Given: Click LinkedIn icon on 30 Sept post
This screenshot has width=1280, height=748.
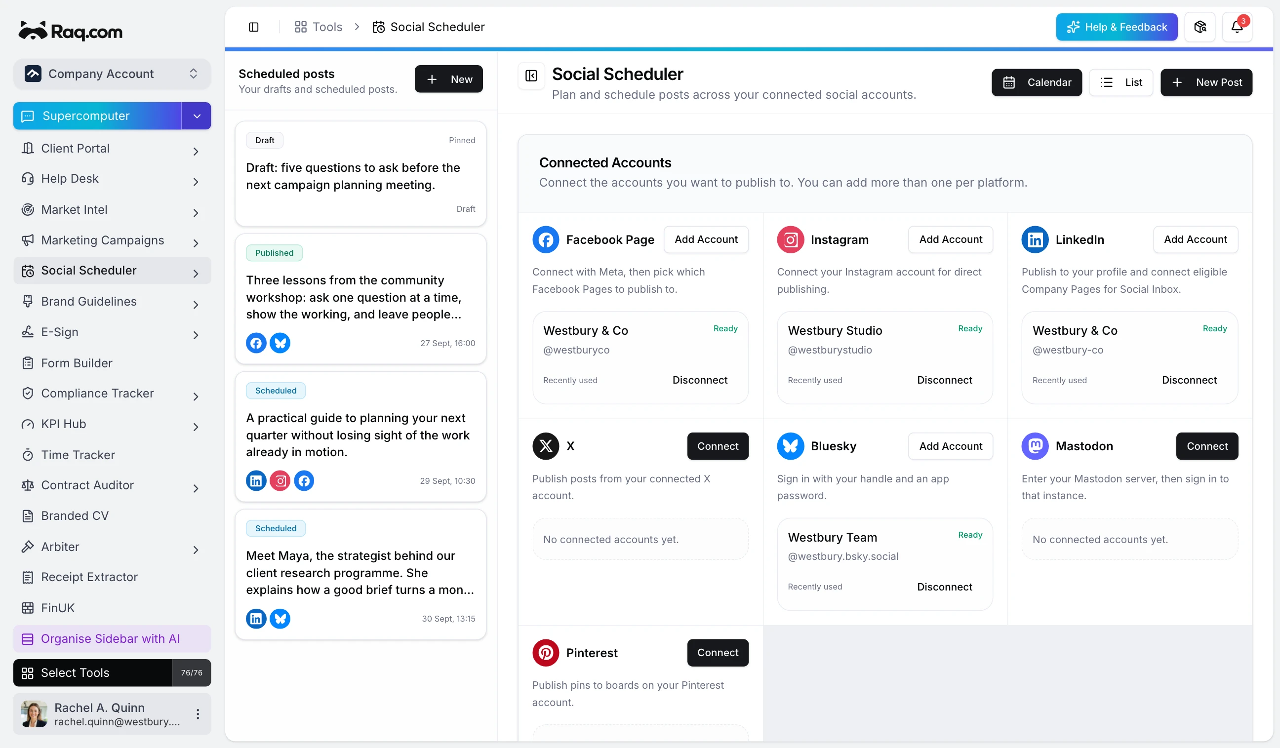Looking at the screenshot, I should click(x=256, y=618).
